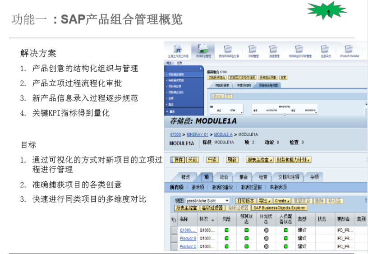Open the 我的项目组合对象 folder icon
The width and height of the screenshot is (368, 254).
coord(228,49)
